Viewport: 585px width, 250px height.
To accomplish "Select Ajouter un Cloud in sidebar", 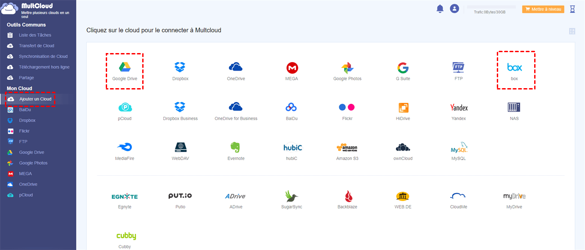I will (35, 99).
